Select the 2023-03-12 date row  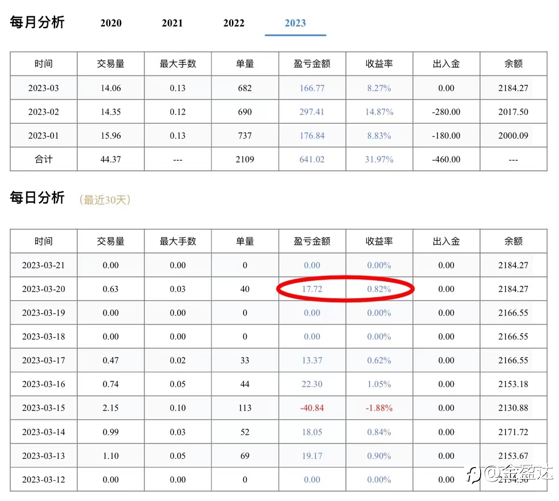(44, 480)
